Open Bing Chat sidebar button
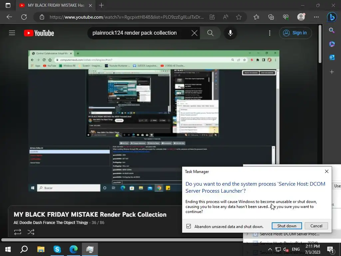The width and height of the screenshot is (341, 256). (x=332, y=17)
